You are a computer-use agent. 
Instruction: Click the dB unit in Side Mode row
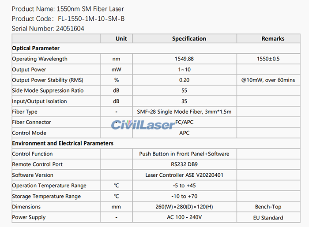[x=116, y=90]
